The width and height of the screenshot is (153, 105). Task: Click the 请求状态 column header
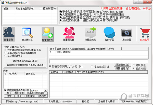[34, 74]
